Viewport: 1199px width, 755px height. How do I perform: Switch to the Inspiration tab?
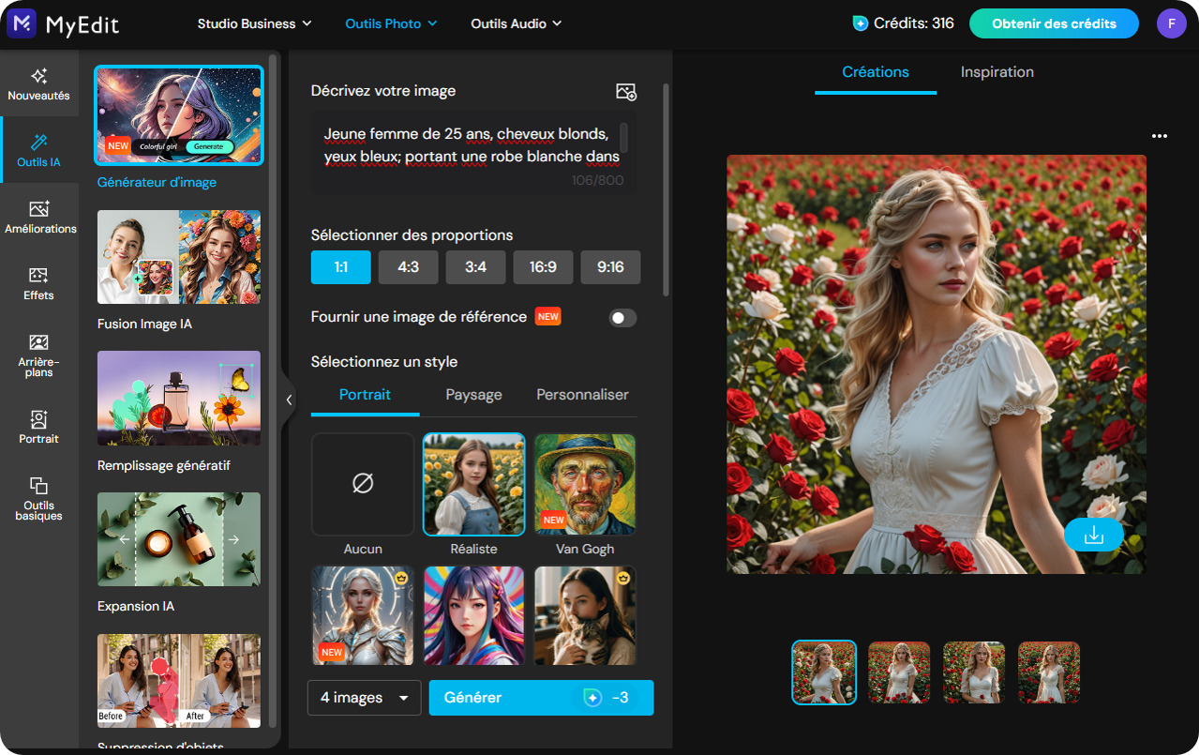point(997,72)
